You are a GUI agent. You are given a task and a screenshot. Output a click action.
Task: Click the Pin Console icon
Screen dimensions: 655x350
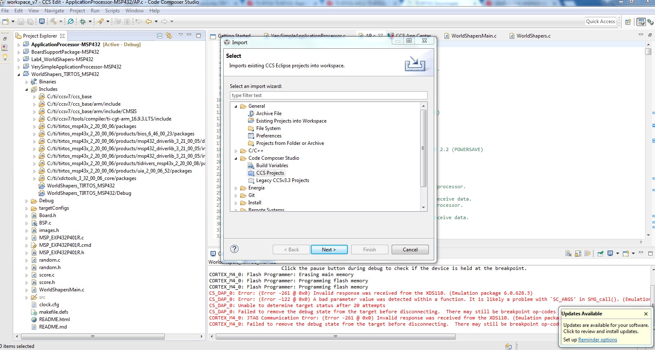(x=601, y=253)
